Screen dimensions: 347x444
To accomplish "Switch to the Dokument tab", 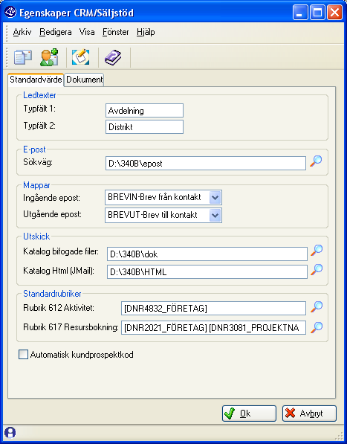I will 84,80.
